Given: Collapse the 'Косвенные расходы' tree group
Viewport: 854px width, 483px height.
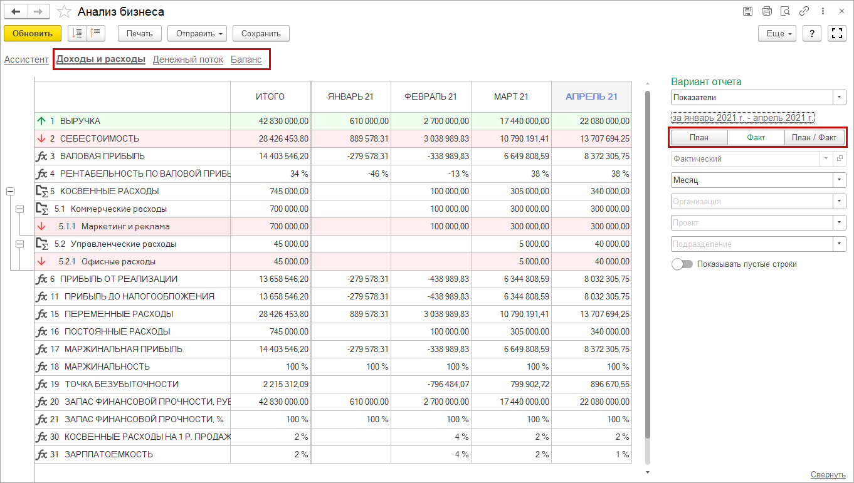Looking at the screenshot, I should (10, 191).
